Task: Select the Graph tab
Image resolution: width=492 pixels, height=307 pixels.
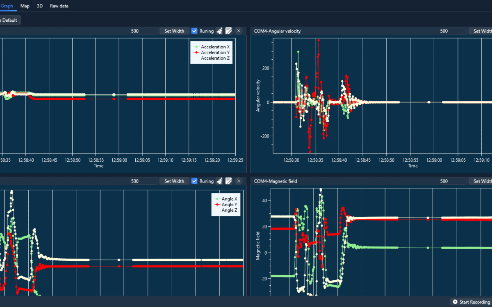Action: 7,6
